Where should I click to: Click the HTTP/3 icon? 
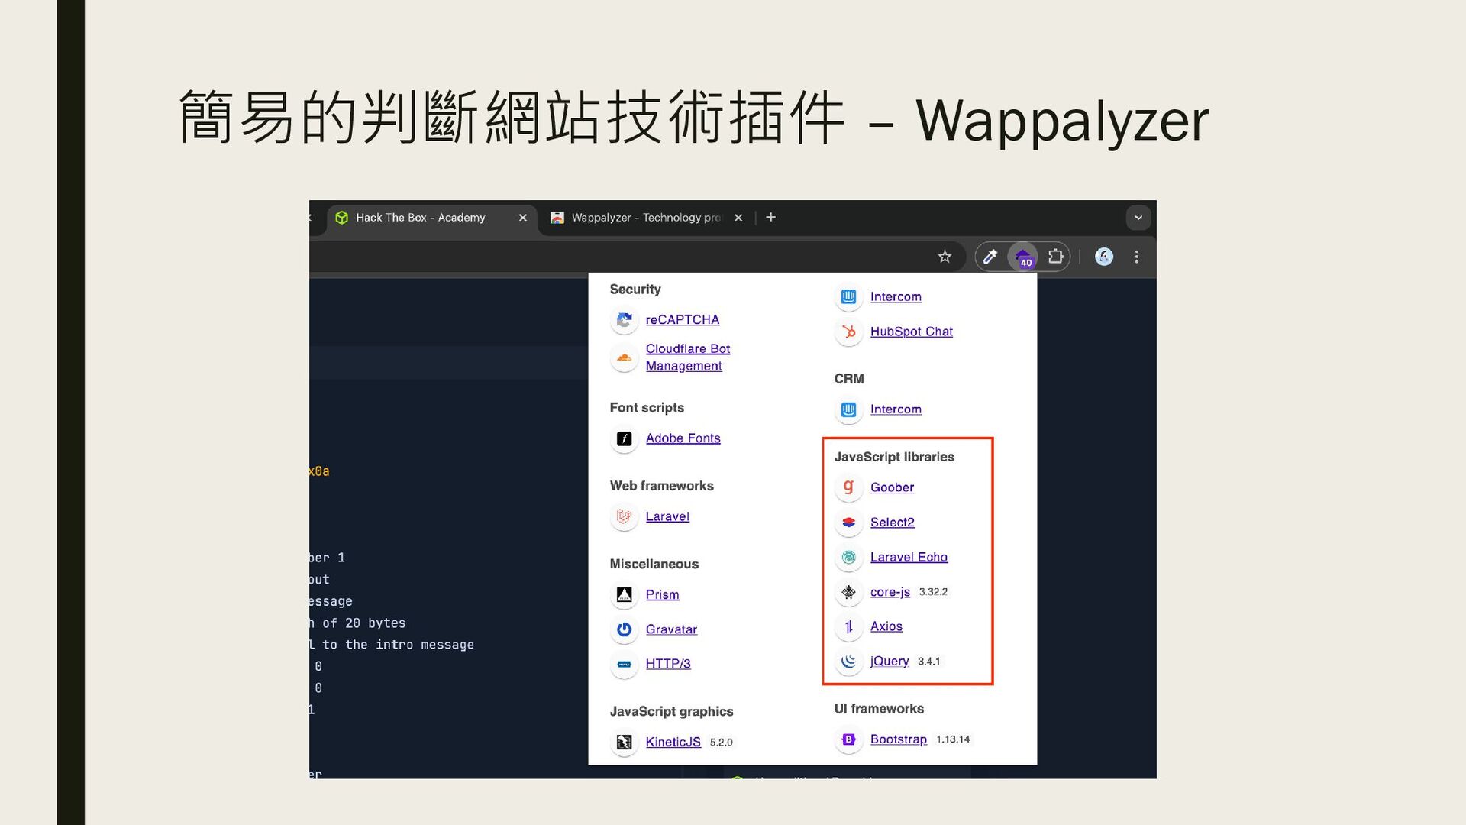(x=624, y=665)
